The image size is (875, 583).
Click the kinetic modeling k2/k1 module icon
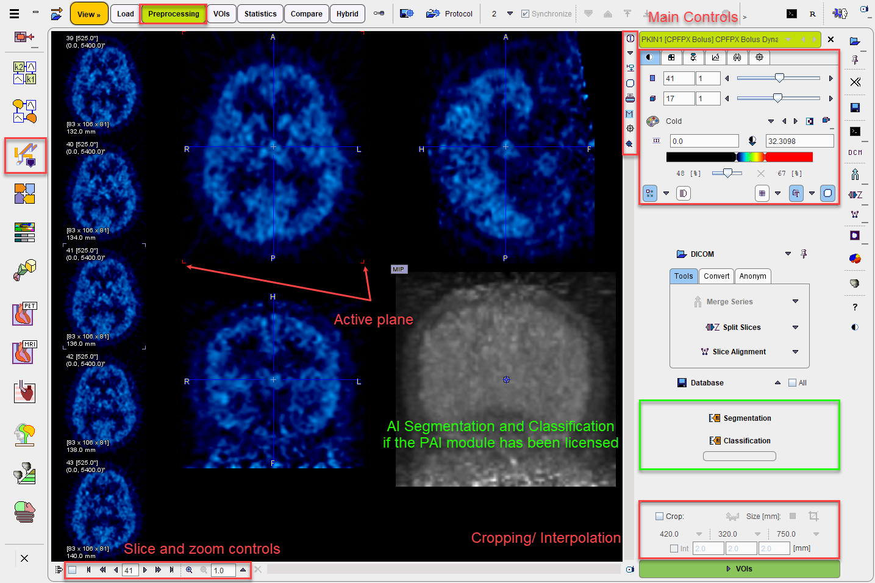point(24,73)
